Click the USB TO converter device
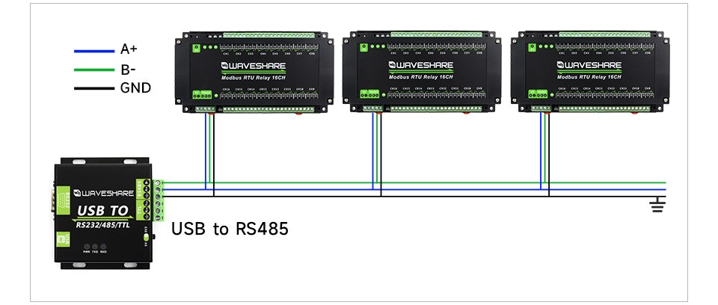 [x=105, y=213]
